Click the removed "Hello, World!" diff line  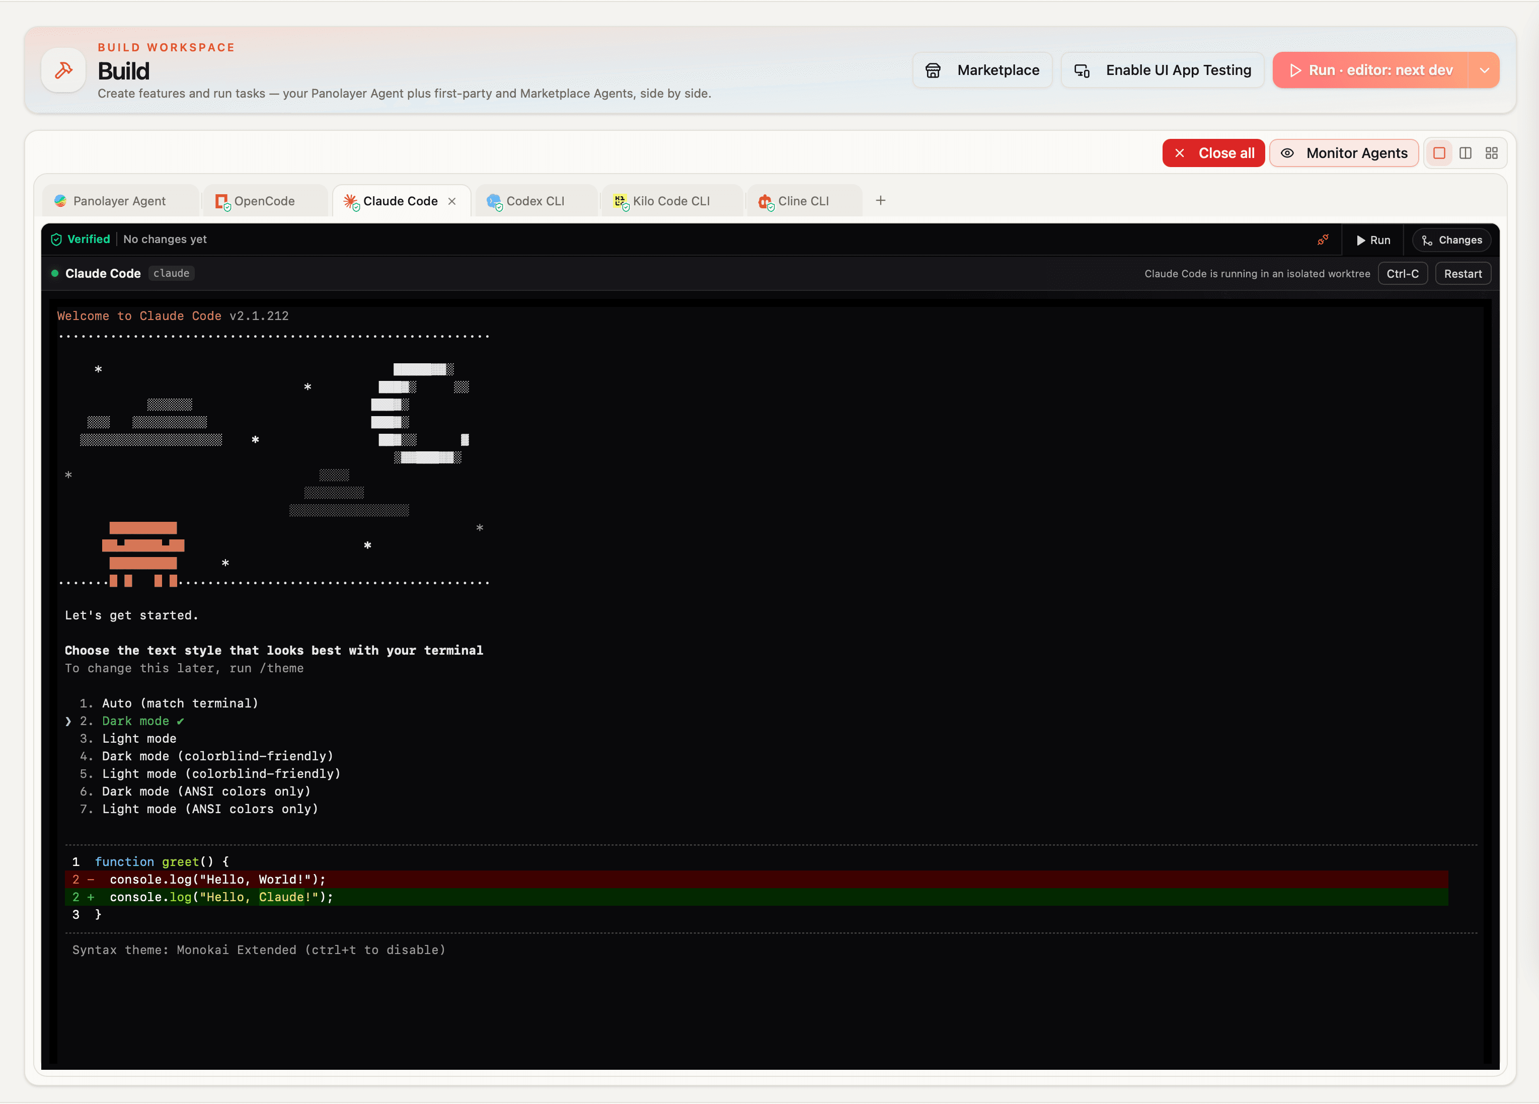(756, 880)
